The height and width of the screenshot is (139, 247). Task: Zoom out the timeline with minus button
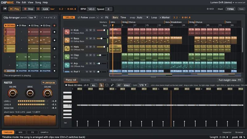(98, 18)
